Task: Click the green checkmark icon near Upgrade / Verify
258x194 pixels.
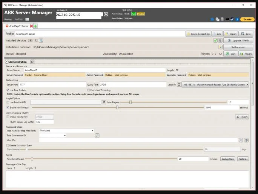Action: pos(215,40)
